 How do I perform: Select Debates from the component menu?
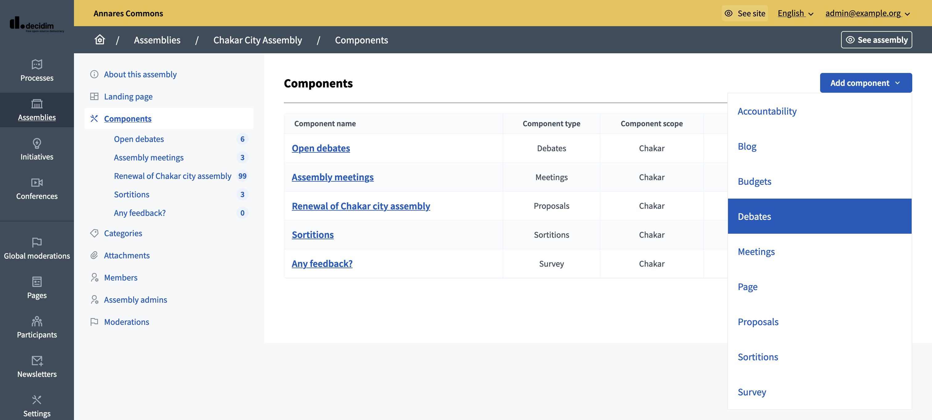(755, 216)
